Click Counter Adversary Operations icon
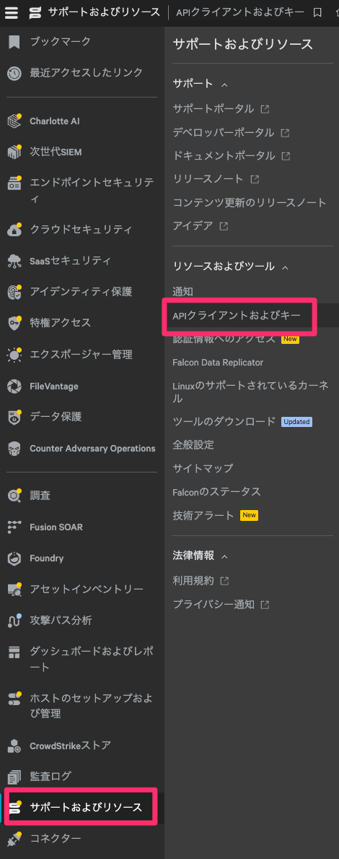Image resolution: width=339 pixels, height=859 pixels. pos(14,449)
